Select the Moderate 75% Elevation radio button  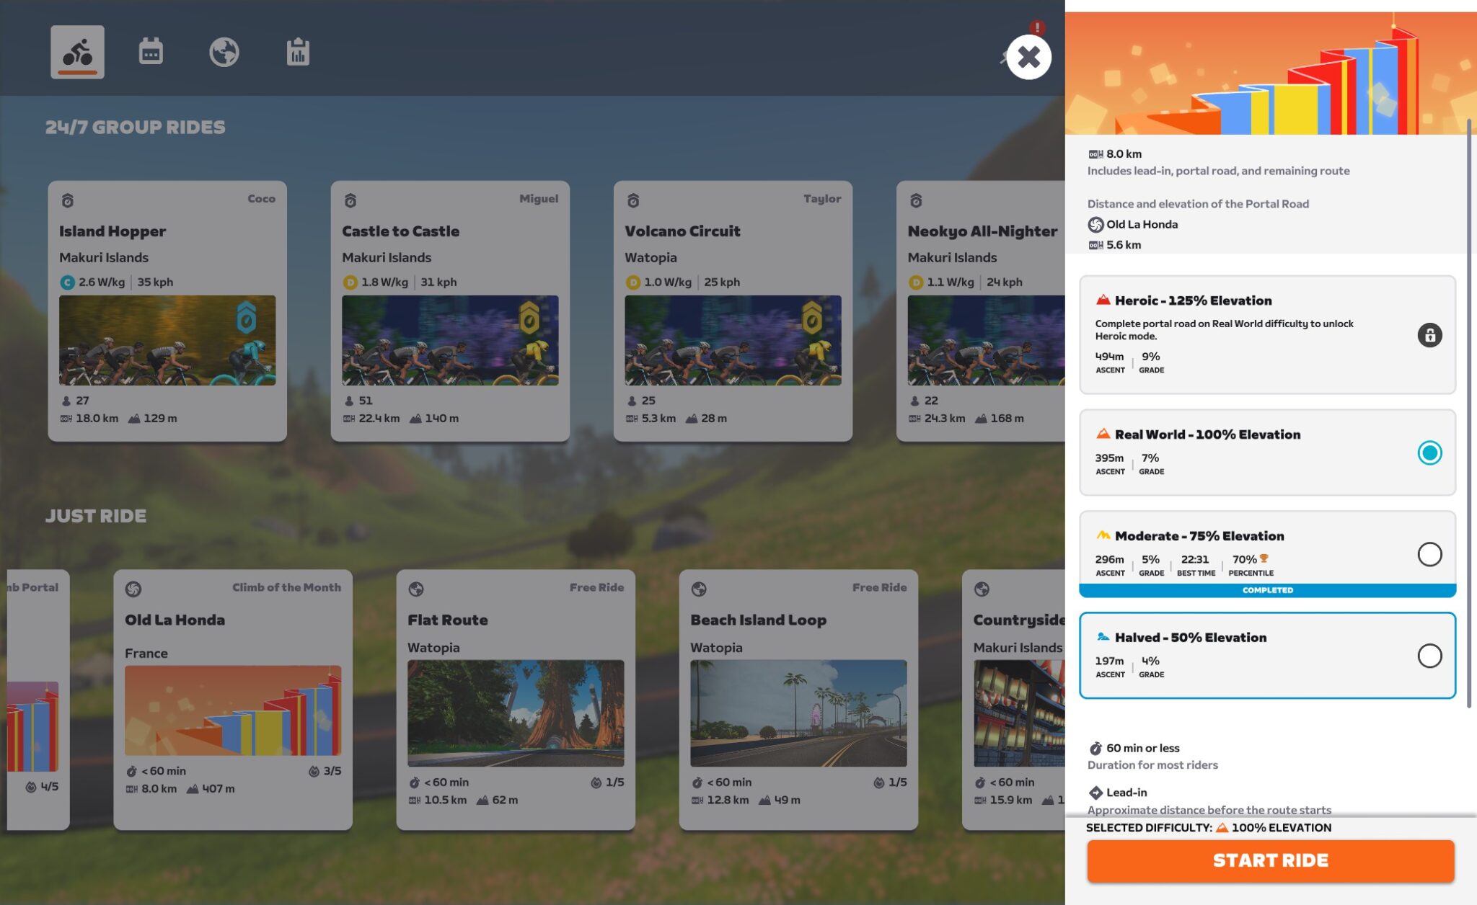(x=1430, y=554)
